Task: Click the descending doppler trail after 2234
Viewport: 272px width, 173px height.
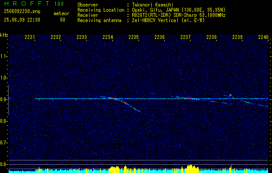Action: pos(131,106)
